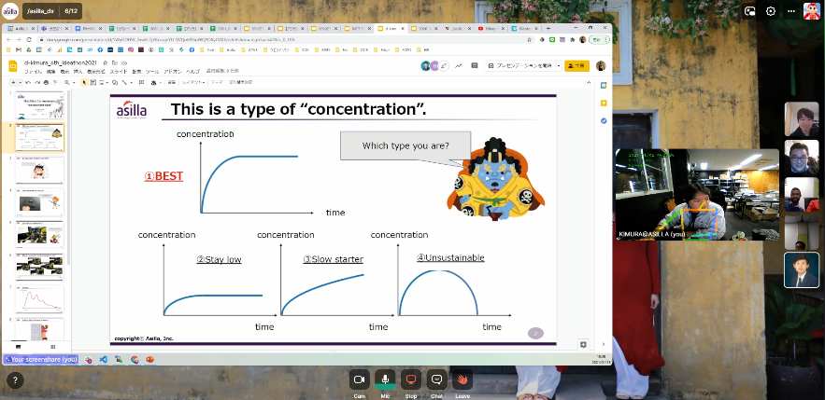Click the picture-in-picture layout icon
The height and width of the screenshot is (400, 825).
click(x=750, y=11)
